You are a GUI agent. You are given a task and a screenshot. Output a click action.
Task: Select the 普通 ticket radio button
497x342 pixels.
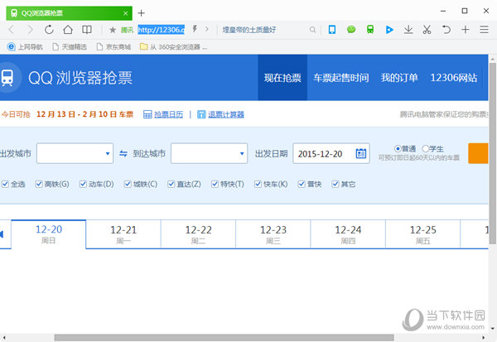point(398,148)
